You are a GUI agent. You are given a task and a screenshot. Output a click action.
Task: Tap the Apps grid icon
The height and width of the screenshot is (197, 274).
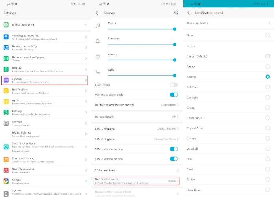[6, 102]
